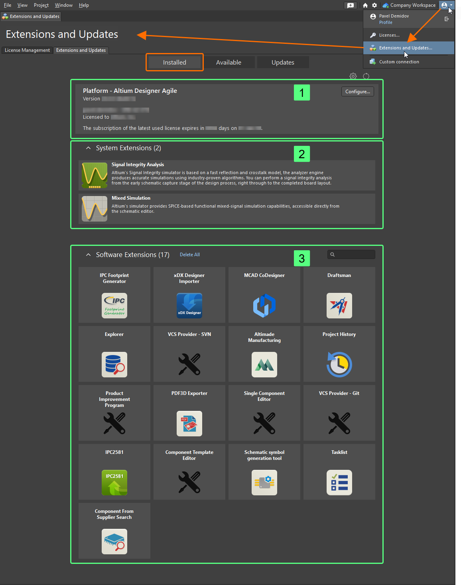Open the xDX Designer Importer extension
Image resolution: width=461 pixels, height=585 pixels.
coord(189,306)
